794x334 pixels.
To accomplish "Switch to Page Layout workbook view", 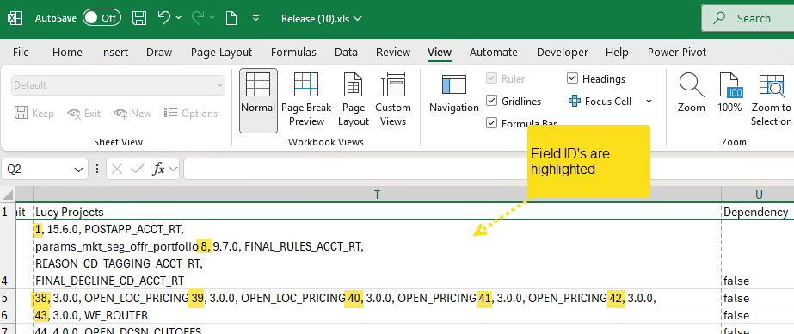I will click(353, 100).
